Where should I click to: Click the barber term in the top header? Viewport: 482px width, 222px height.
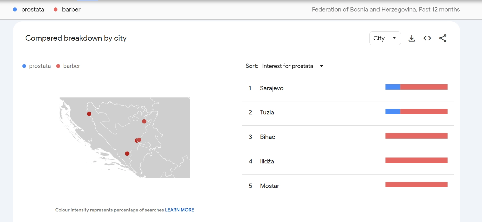(x=71, y=10)
